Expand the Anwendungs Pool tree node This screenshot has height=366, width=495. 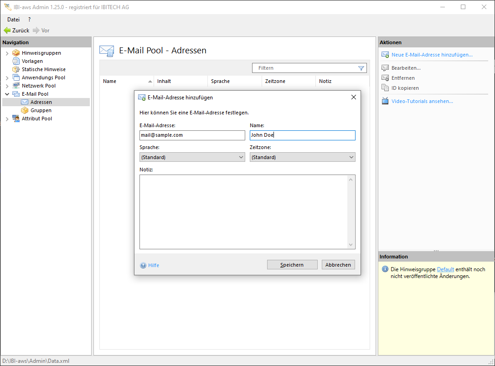pos(7,77)
